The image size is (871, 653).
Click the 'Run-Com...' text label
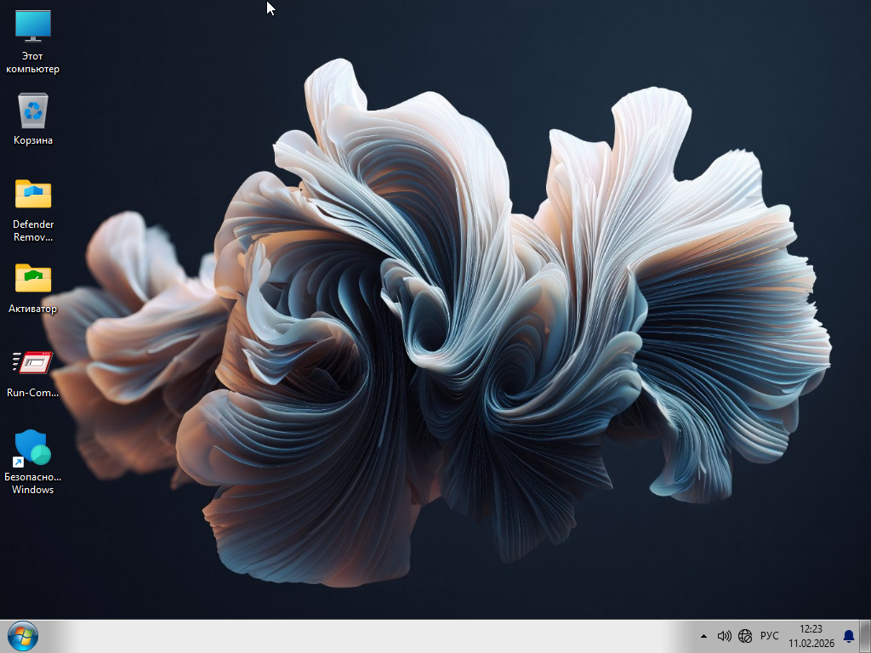click(33, 393)
